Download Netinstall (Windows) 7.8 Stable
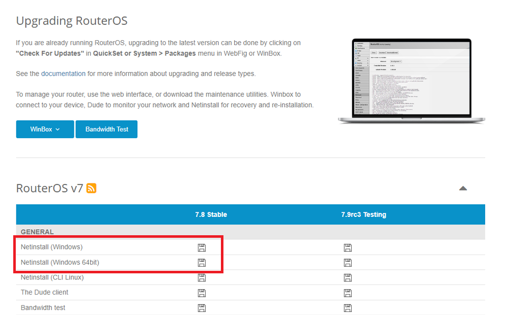Screen dimensions: 509x315 [202, 247]
